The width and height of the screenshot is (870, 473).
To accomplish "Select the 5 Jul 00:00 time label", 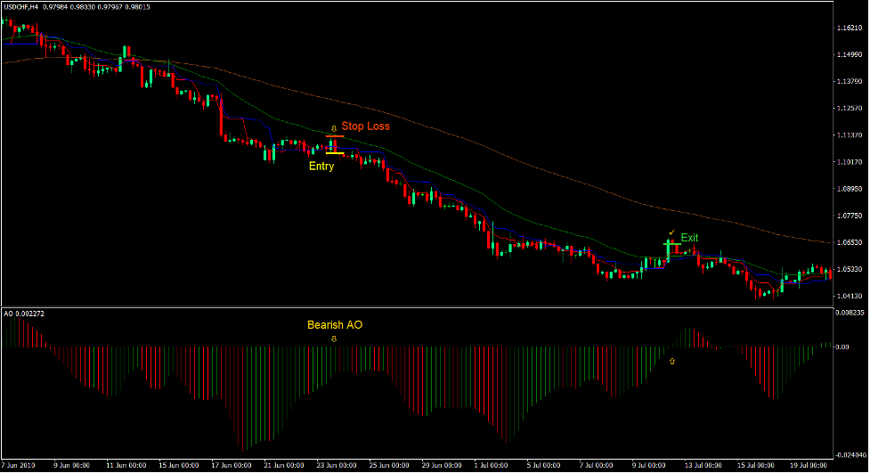I will tap(544, 465).
